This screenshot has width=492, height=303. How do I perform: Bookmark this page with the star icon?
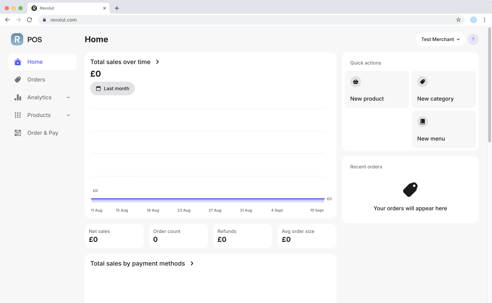point(459,20)
